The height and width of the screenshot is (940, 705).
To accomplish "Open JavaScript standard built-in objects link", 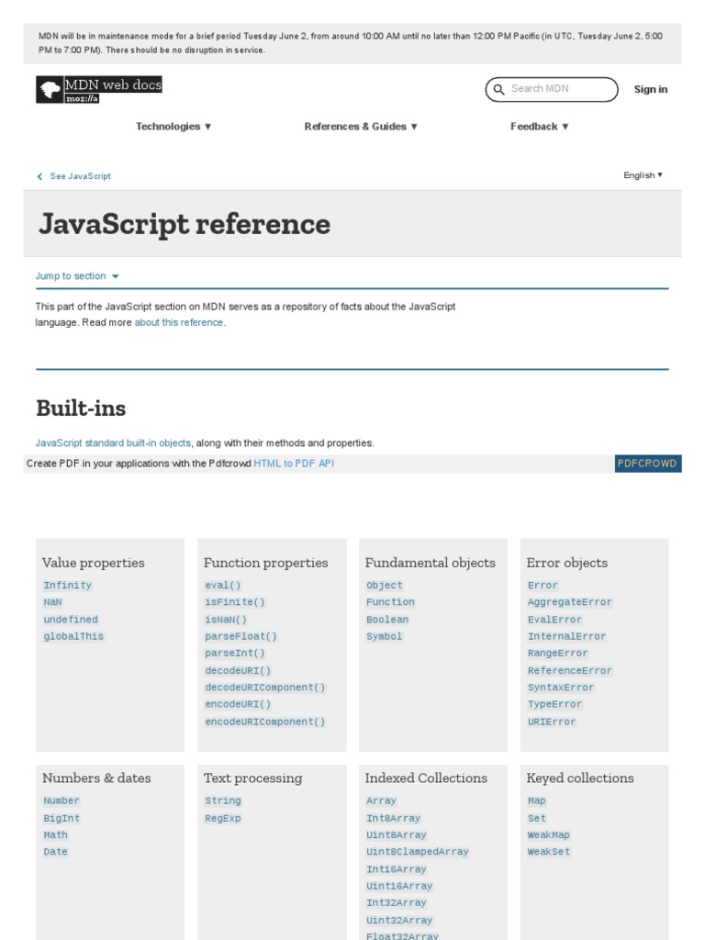I will [x=113, y=443].
